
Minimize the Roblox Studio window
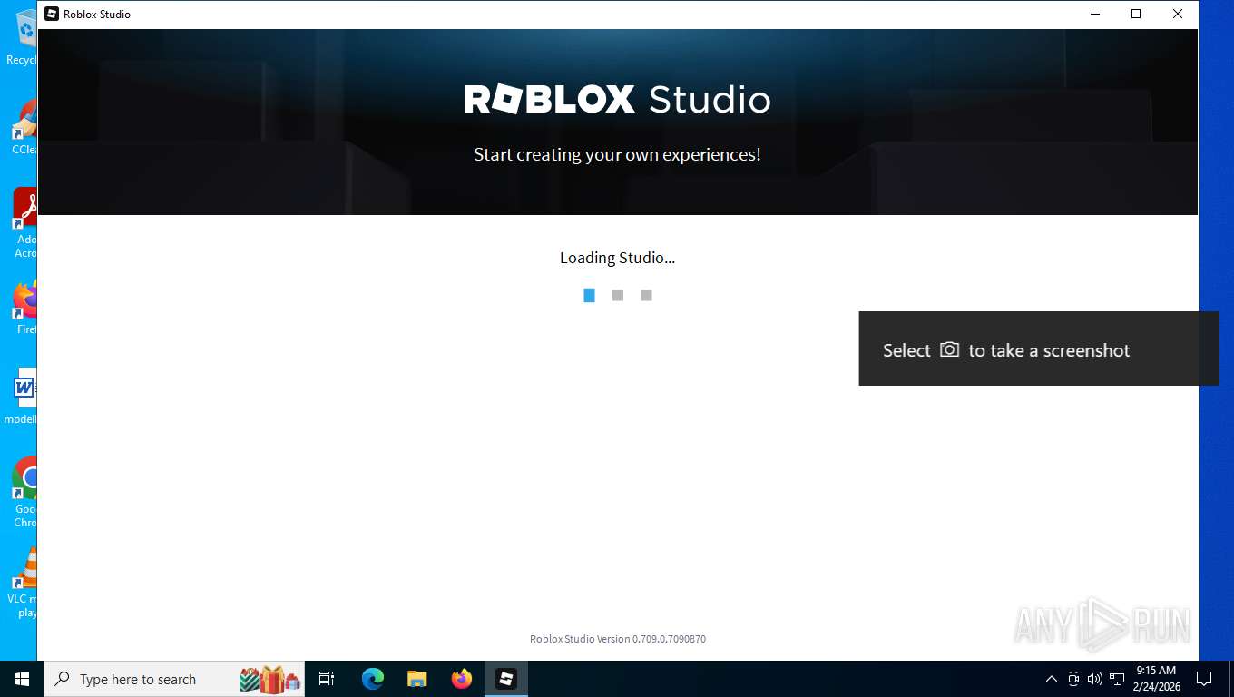[x=1094, y=14]
